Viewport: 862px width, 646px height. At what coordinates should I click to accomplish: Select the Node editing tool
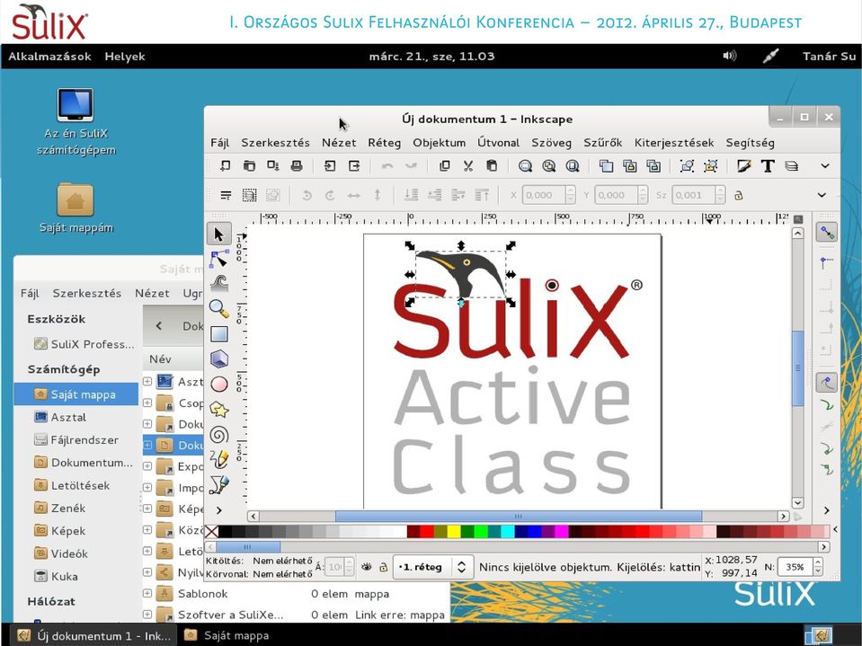[218, 259]
